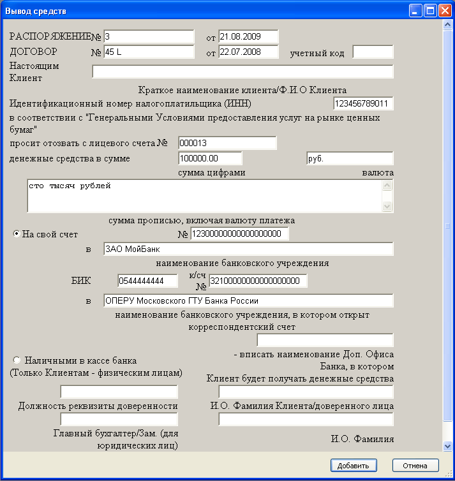The width and height of the screenshot is (455, 481).
Task: Click the 'сумма прописью, включая валюту платежа' caption
Action: pyautogui.click(x=202, y=221)
